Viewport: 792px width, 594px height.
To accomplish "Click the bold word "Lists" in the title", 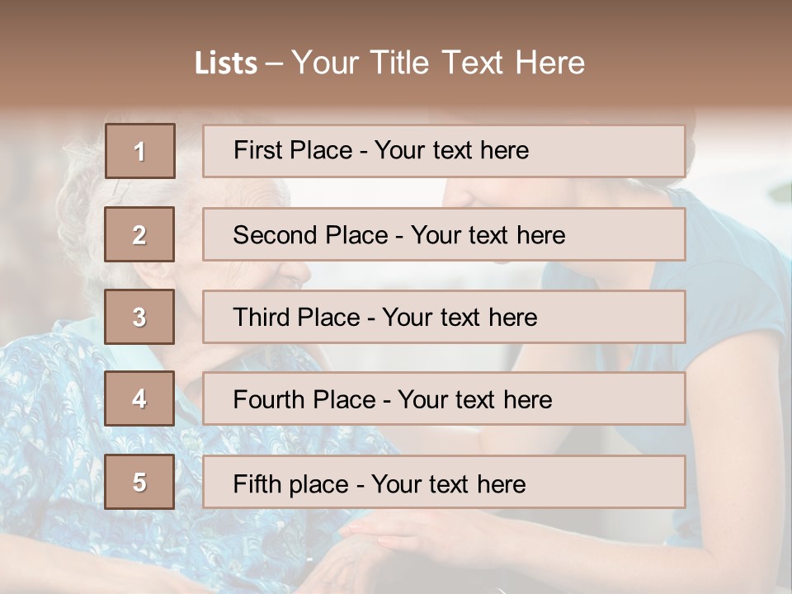I will pyautogui.click(x=225, y=63).
